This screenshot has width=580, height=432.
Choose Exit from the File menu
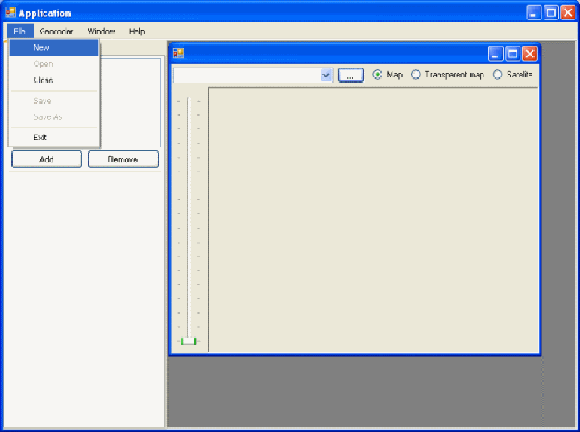pyautogui.click(x=40, y=137)
